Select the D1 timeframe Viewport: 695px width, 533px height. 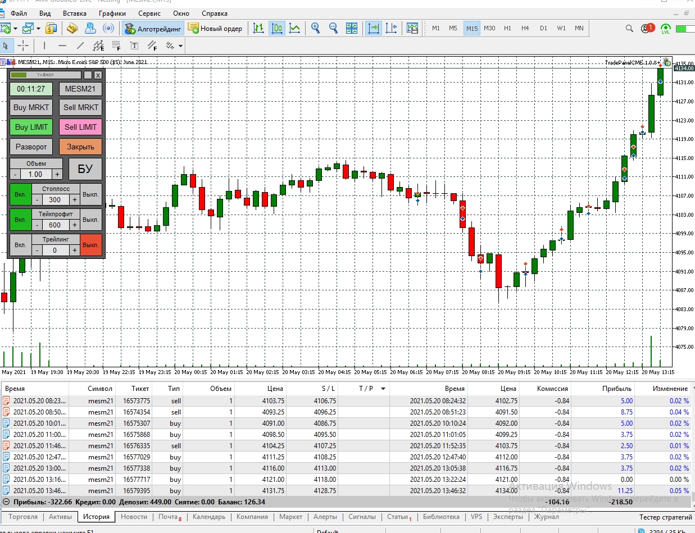(x=543, y=28)
